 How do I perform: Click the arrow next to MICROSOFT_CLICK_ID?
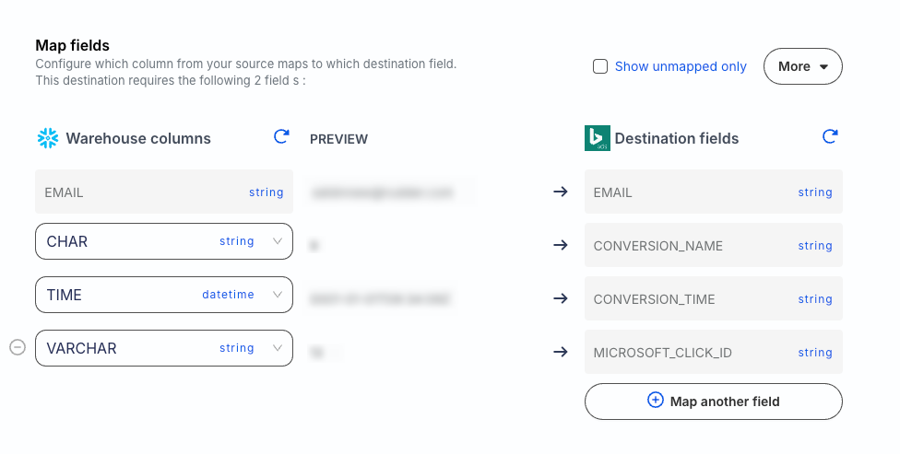pos(560,352)
